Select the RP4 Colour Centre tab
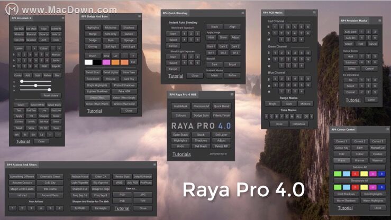This screenshot has height=220, width=391. [x=343, y=129]
